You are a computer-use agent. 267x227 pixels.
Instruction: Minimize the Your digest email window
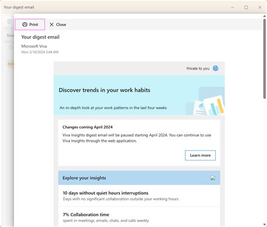coord(233,7)
